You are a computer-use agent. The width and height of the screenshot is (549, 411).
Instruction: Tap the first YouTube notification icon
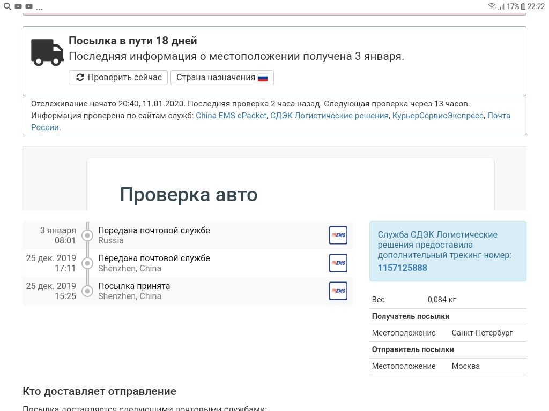[18, 6]
